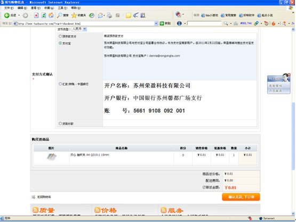Image resolution: width=296 pixels, height=222 pixels.
Task: Open the Search magnifier toolbar button
Action: click(x=63, y=15)
